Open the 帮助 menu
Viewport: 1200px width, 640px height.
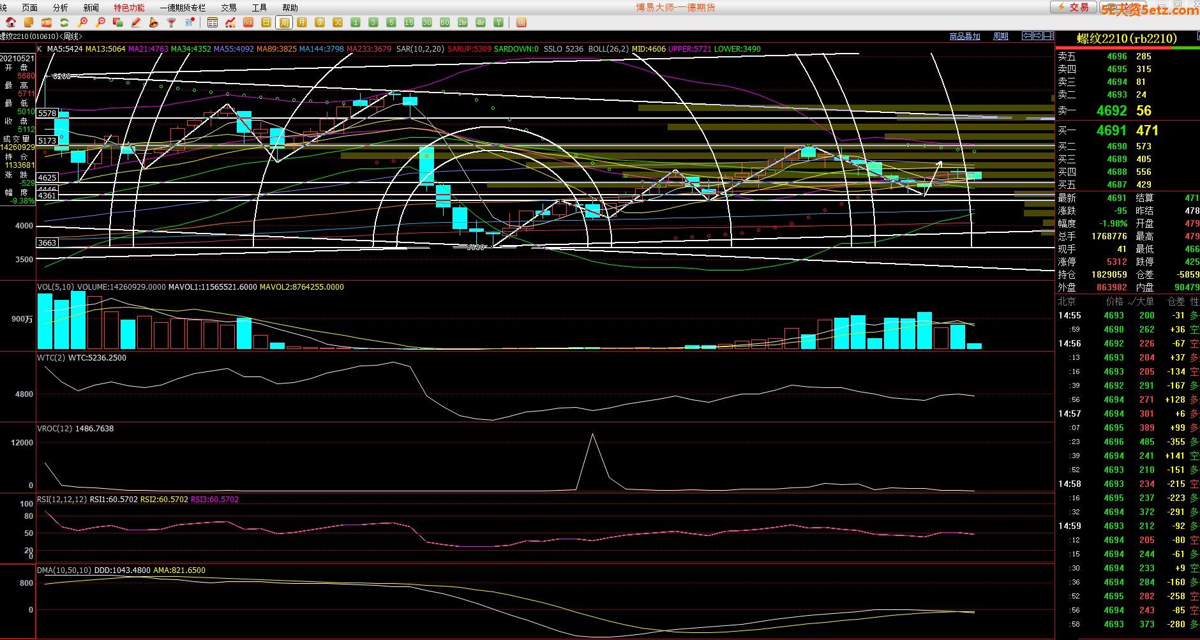[x=290, y=8]
